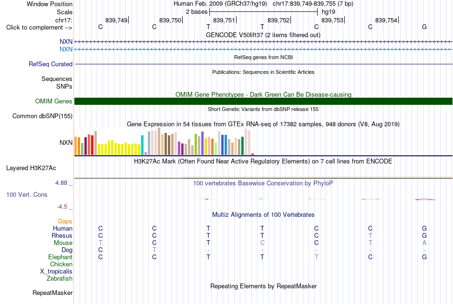Open the Multiz Alignments of 100 Vertebrates title

click(263, 214)
